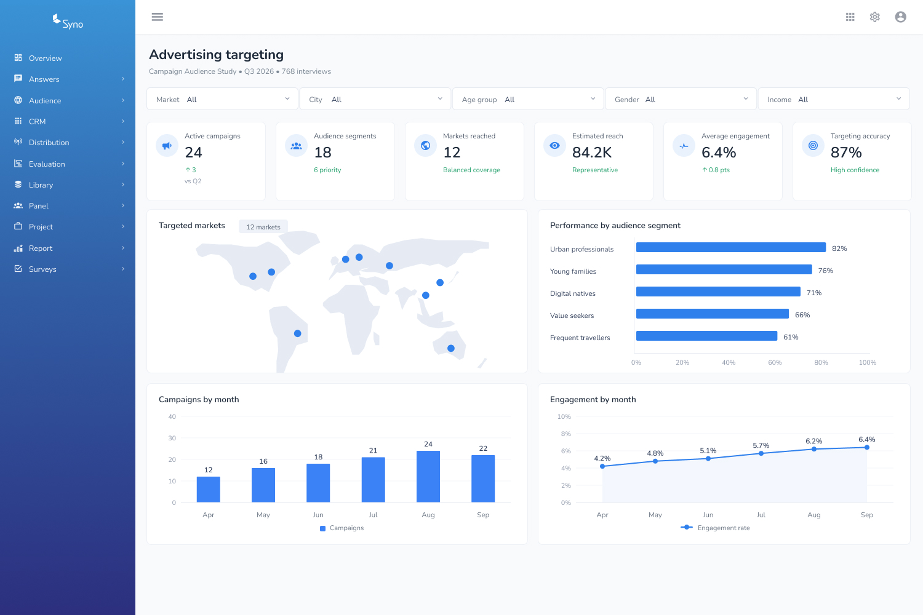The height and width of the screenshot is (615, 923).
Task: Open the Market filter dropdown
Action: coord(222,99)
